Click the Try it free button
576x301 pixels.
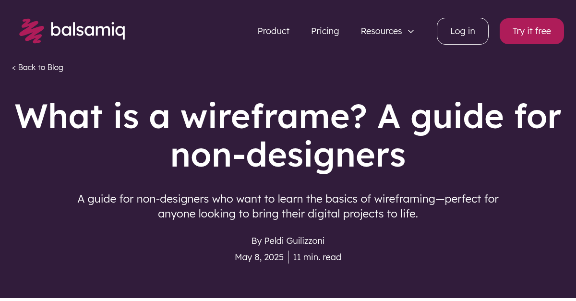pyautogui.click(x=531, y=31)
